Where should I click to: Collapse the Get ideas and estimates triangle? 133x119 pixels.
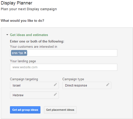(7, 35)
